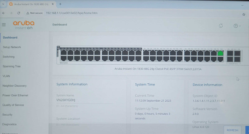Select port 25 on the switch diagram

click(x=146, y=53)
